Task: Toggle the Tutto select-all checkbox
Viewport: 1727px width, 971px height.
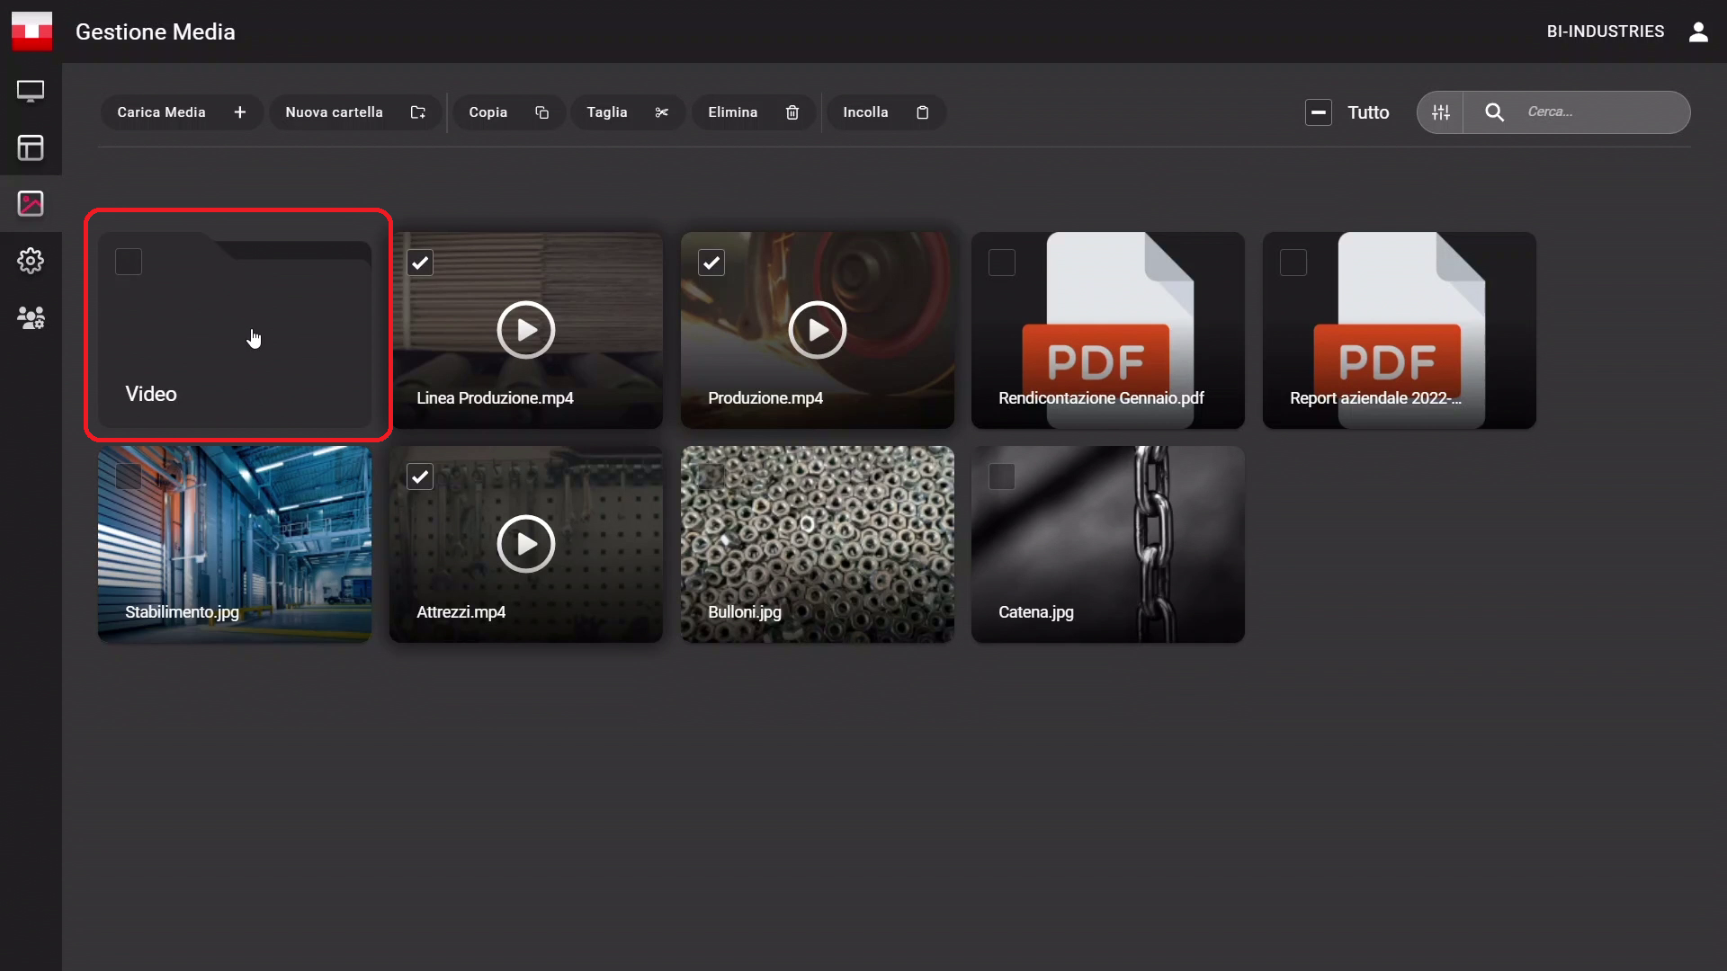Action: pyautogui.click(x=1319, y=112)
